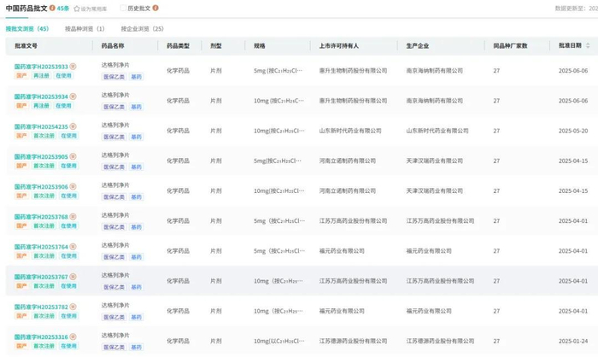
Task: Open approval 国药准字H20253767
Action: tap(41, 277)
